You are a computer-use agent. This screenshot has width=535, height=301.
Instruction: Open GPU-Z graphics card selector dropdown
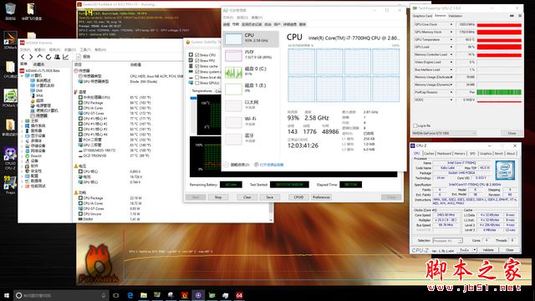[x=444, y=134]
